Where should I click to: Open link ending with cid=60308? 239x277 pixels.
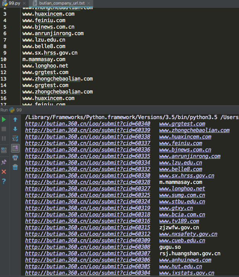tap(88, 247)
